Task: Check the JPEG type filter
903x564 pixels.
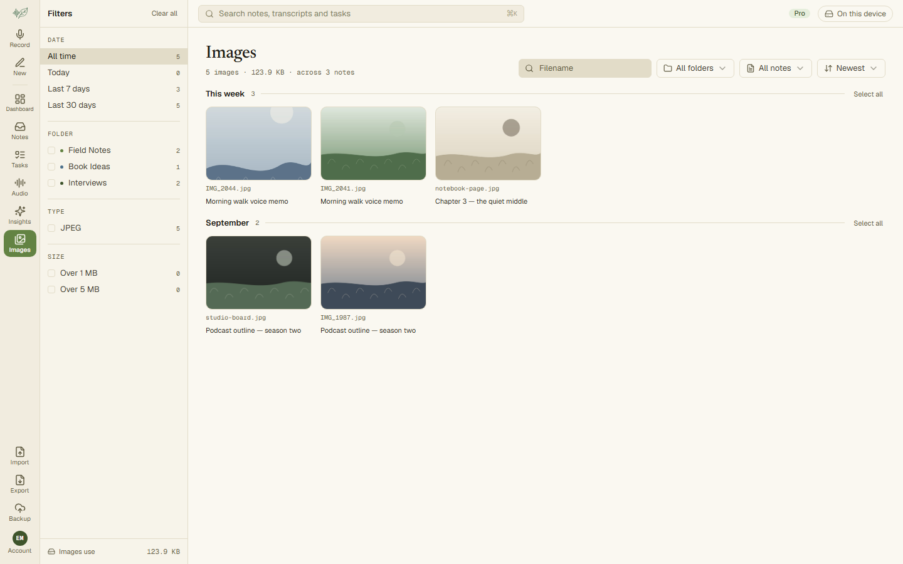Action: point(51,228)
